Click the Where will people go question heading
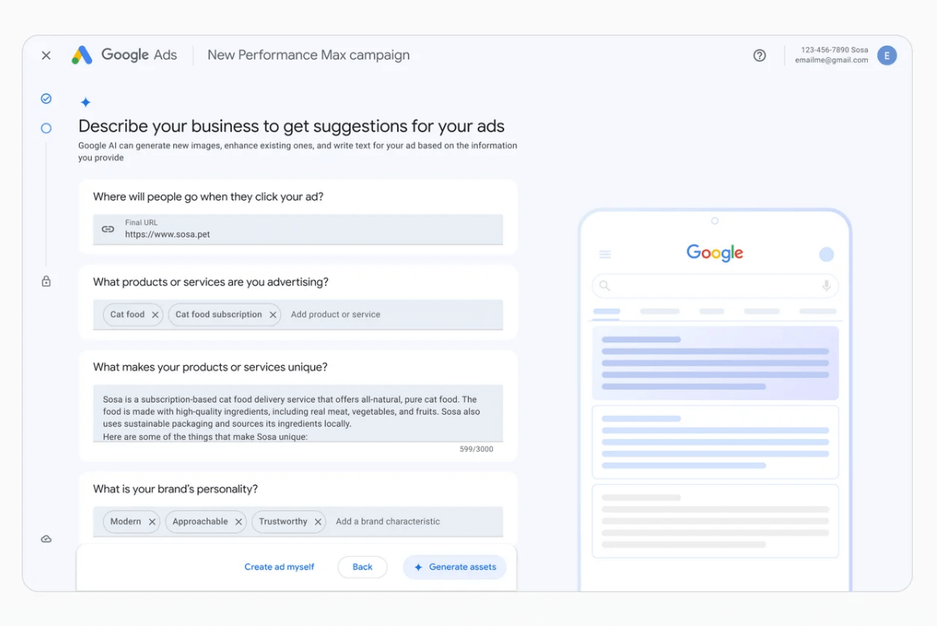 208,197
